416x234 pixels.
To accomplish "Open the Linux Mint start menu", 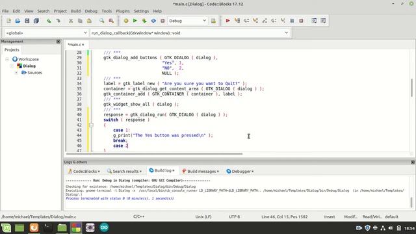I will (6, 227).
